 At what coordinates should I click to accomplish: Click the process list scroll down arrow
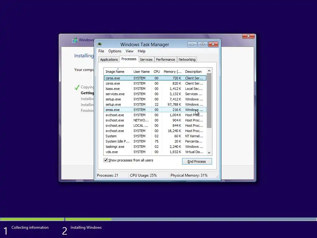tap(209, 153)
